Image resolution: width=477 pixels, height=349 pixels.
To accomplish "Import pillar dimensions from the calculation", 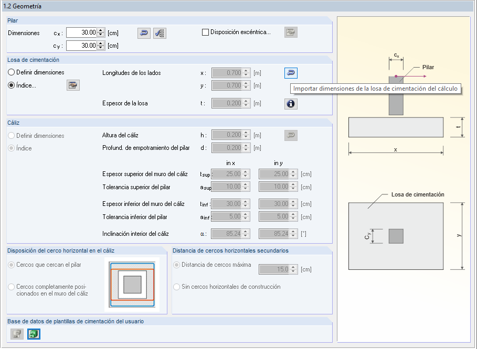I will [143, 33].
